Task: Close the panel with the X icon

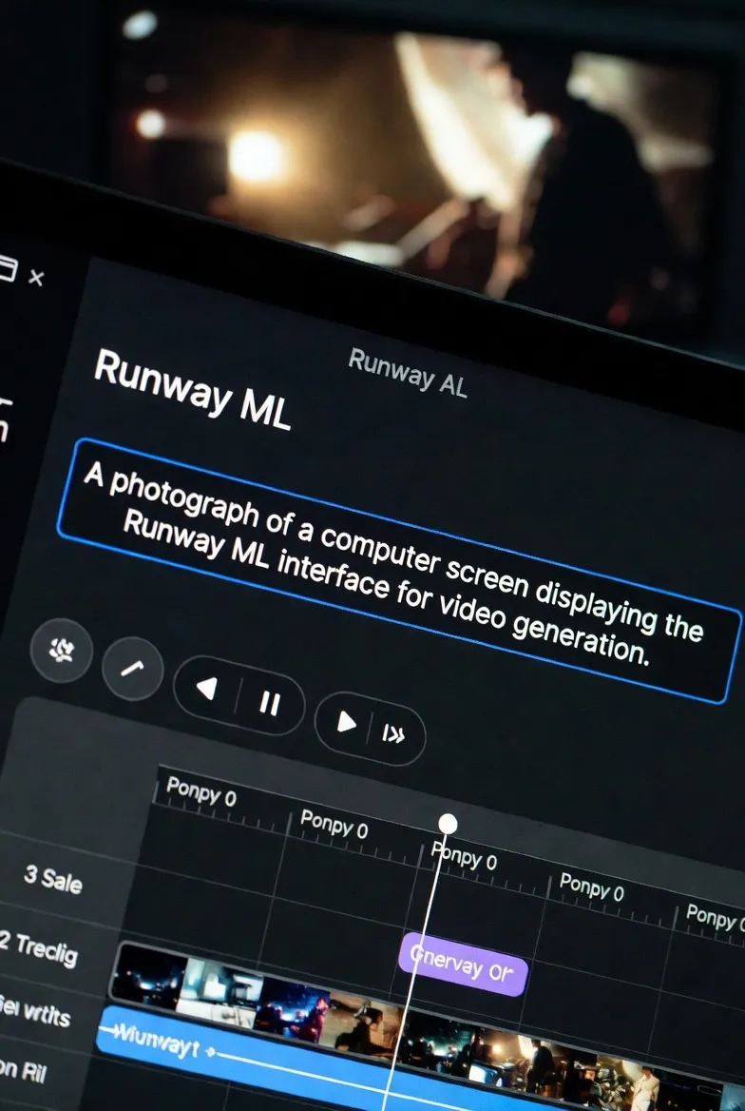Action: click(35, 278)
